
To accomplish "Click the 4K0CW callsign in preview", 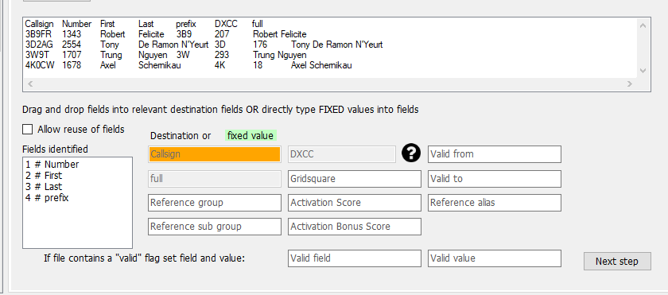I will (40, 65).
